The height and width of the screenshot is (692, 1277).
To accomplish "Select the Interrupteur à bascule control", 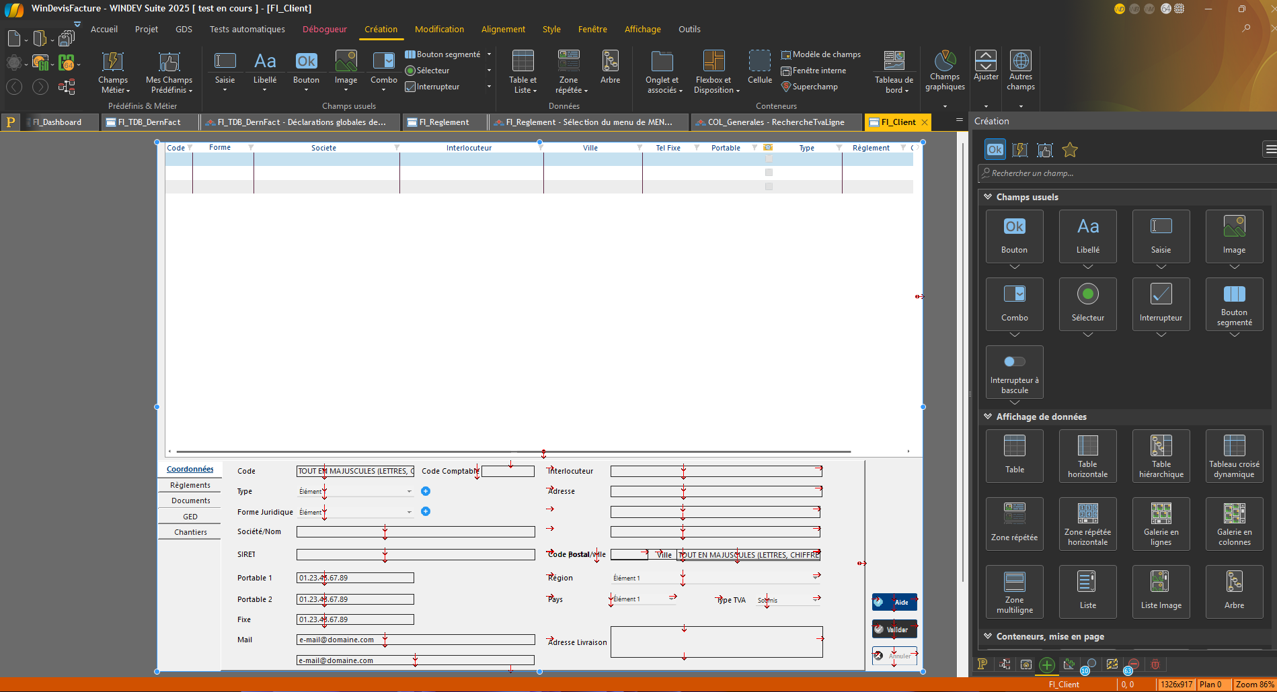I will [x=1014, y=372].
